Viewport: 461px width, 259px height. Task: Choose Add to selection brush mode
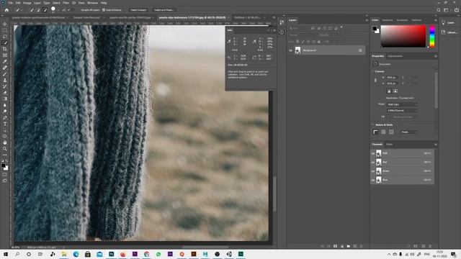pyautogui.click(x=38, y=10)
